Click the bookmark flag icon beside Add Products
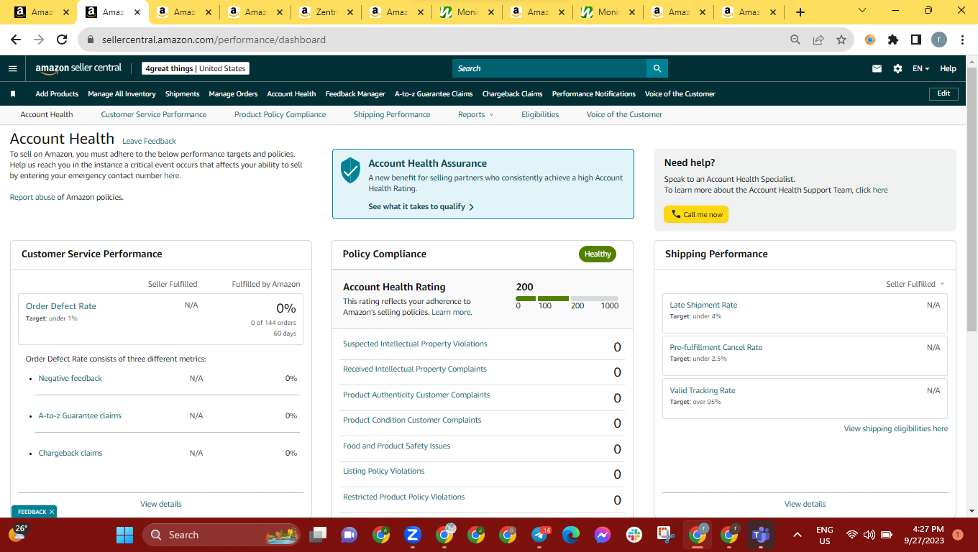 tap(13, 94)
